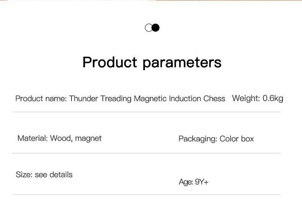Click the divider line below Material row
Screen dimensions: 302x206
[146, 153]
